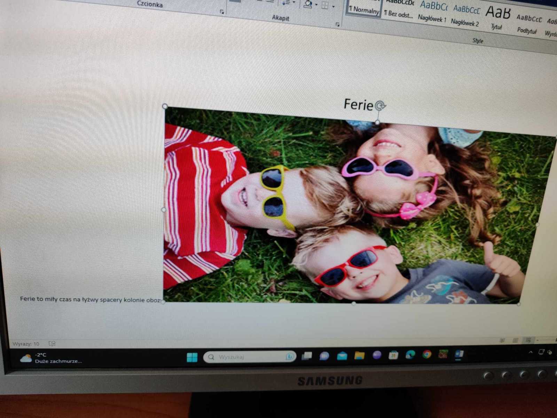Open the purple round app on the taskbar
This screenshot has width=557, height=418.
tap(377, 355)
